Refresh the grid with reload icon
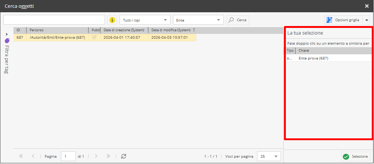The image size is (374, 164). 124,157
